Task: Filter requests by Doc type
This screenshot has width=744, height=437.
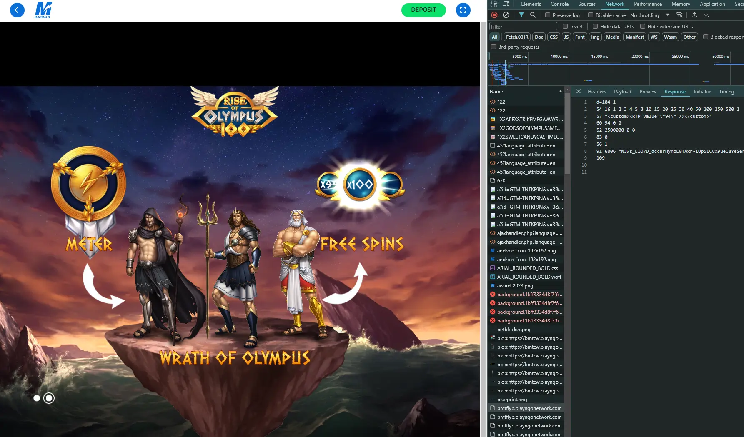Action: [x=539, y=37]
